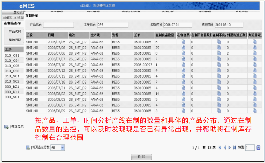The height and width of the screenshot is (163, 265).
Task: Open the 每页显示行数 dropdown showing 50
Action: coord(57,148)
